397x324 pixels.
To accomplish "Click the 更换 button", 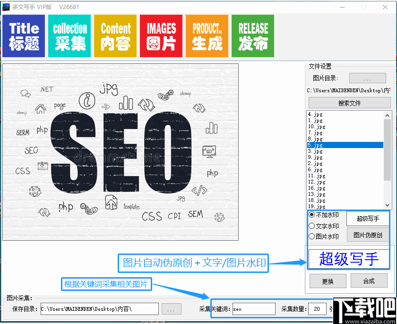I will click(328, 281).
